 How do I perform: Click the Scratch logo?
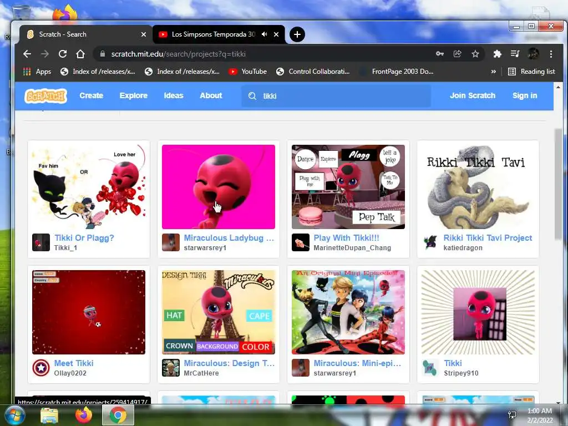(45, 96)
